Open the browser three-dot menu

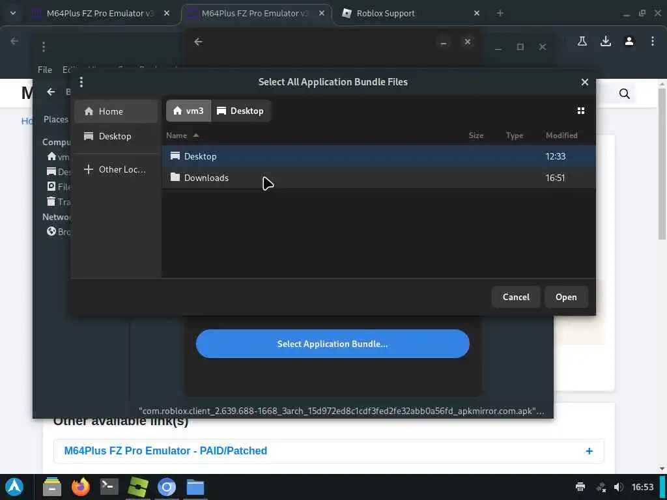pos(653,41)
